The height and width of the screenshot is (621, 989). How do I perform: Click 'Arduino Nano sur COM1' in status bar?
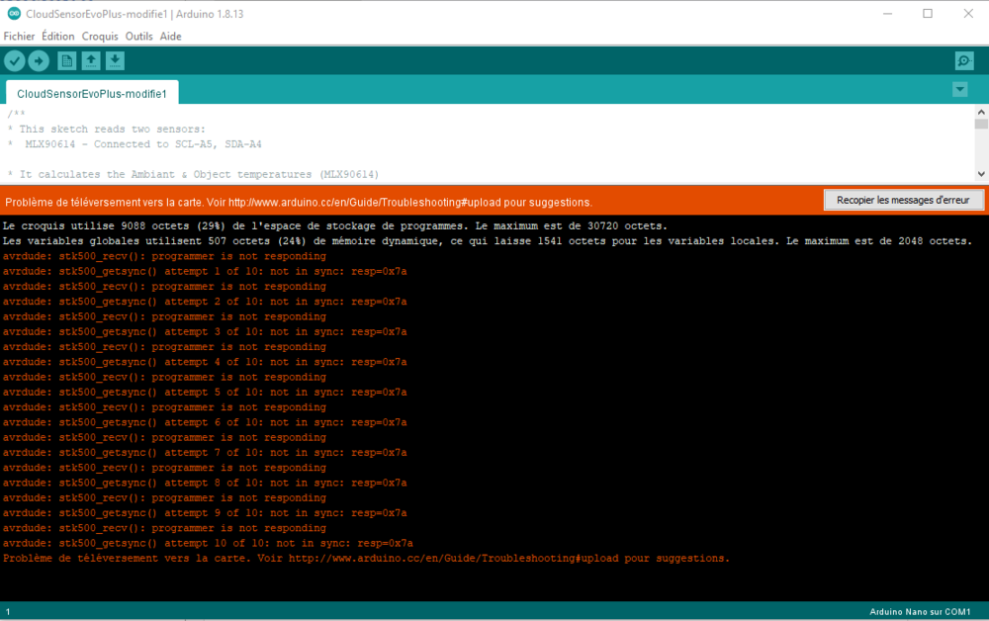(920, 611)
